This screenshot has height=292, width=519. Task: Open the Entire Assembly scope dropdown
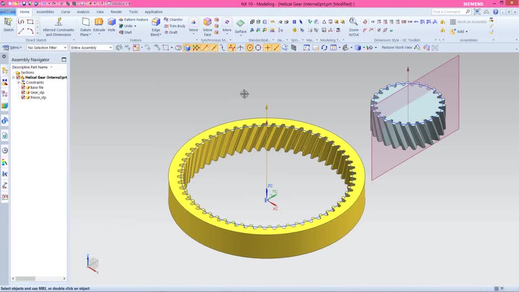point(91,47)
